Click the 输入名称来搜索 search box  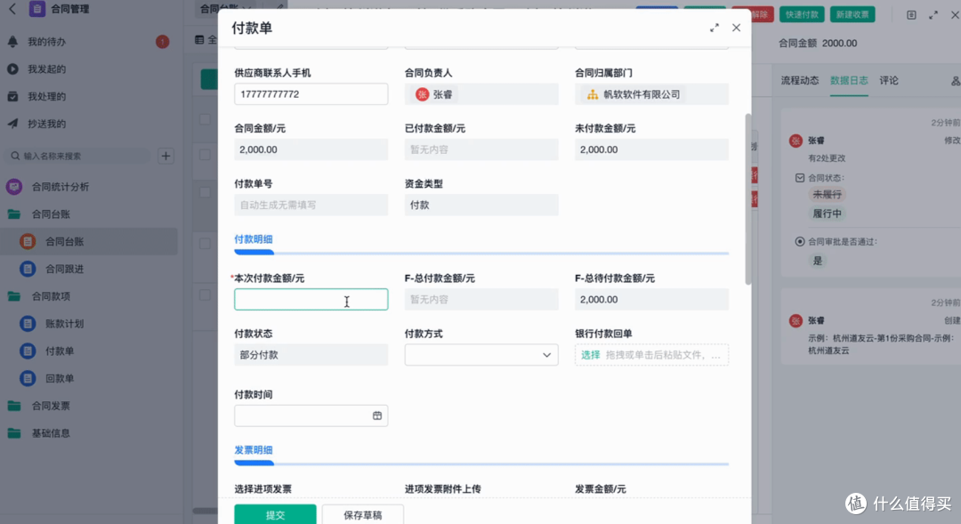[x=77, y=157]
